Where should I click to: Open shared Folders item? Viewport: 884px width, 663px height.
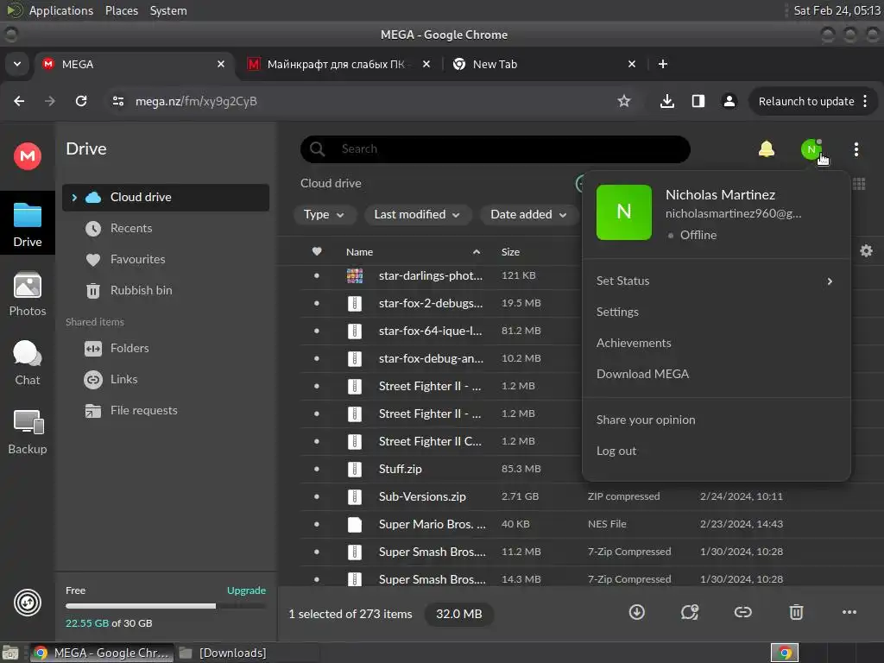[129, 349]
